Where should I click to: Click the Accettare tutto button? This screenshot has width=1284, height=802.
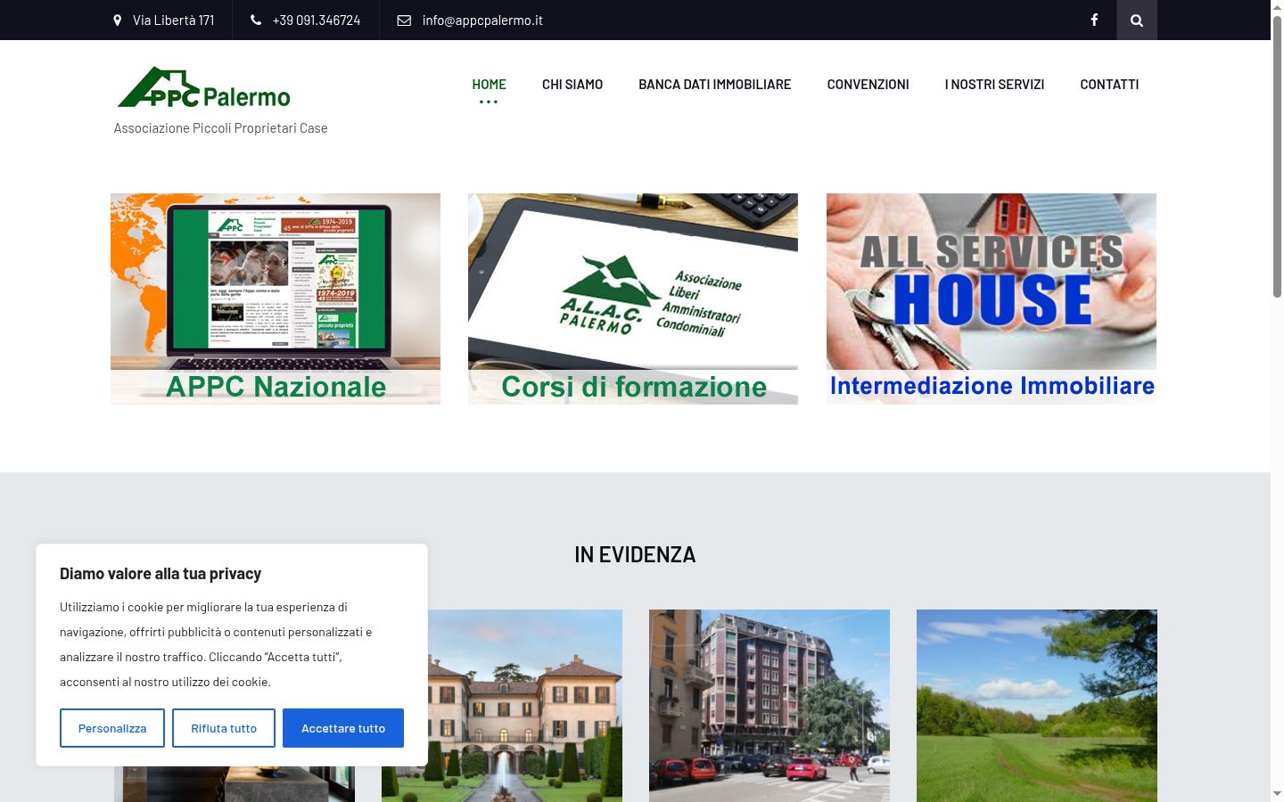[x=343, y=728]
